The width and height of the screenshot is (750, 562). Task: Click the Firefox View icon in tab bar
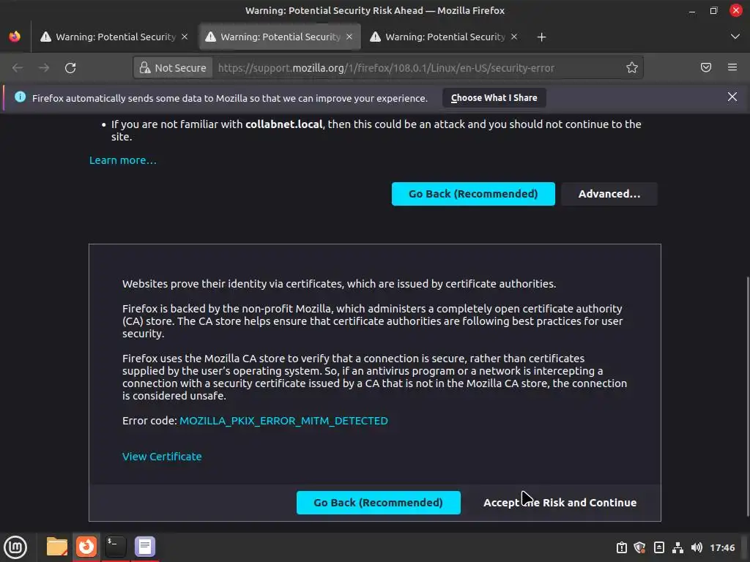(15, 37)
